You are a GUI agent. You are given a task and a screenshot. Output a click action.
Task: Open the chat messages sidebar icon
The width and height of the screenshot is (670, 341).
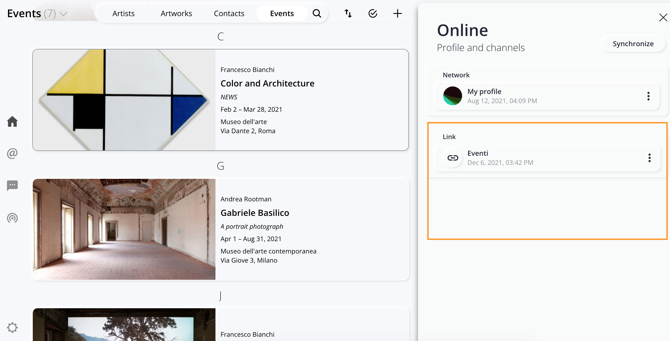12,186
